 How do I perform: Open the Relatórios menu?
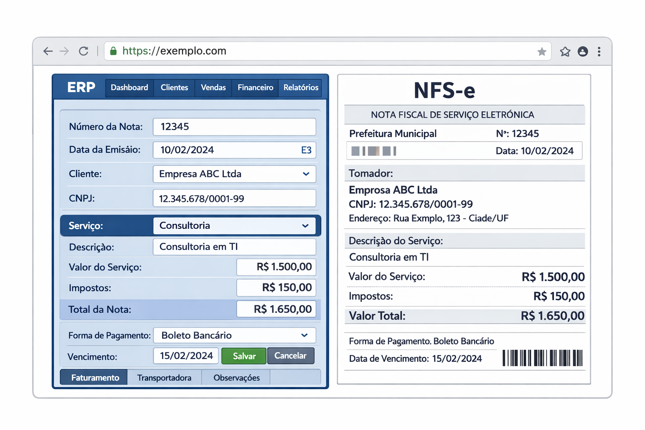[301, 88]
